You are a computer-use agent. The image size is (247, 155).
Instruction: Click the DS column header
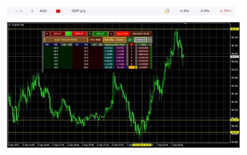coord(77,45)
